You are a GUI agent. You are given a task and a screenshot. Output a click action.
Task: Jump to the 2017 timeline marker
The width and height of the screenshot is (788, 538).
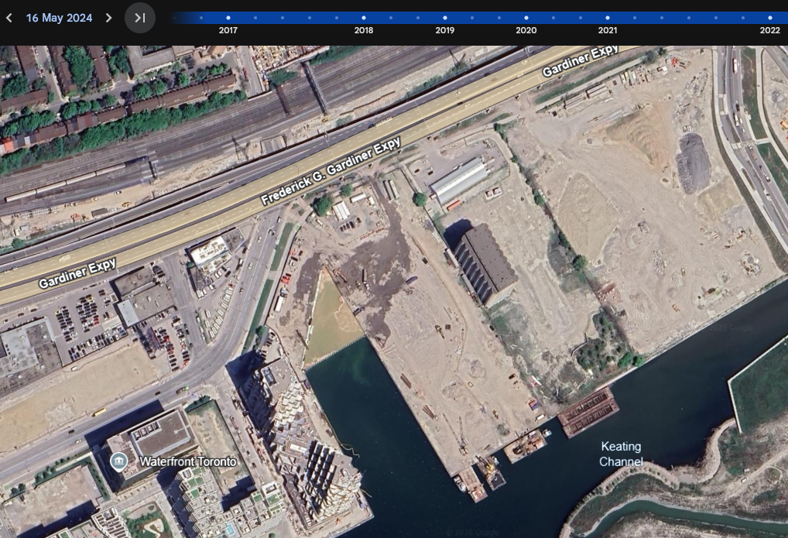pyautogui.click(x=228, y=17)
